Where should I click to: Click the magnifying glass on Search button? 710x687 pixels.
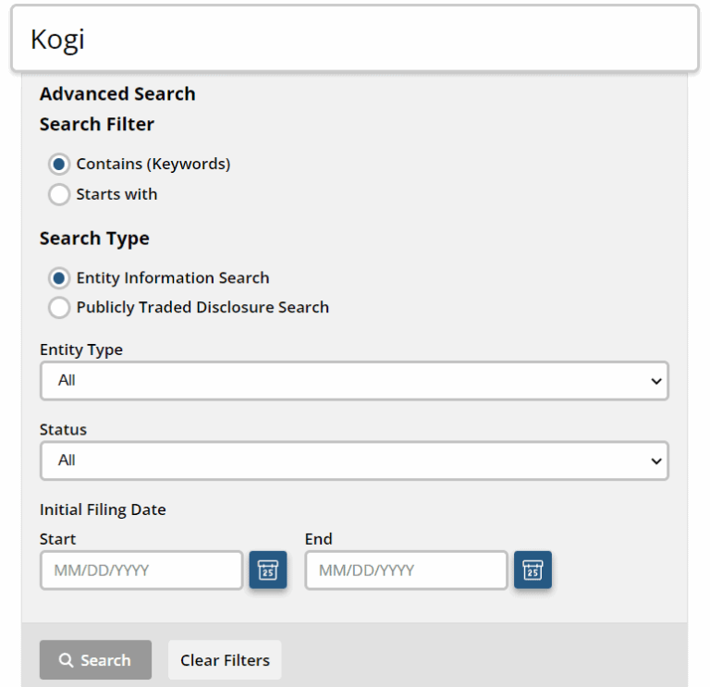[66, 660]
